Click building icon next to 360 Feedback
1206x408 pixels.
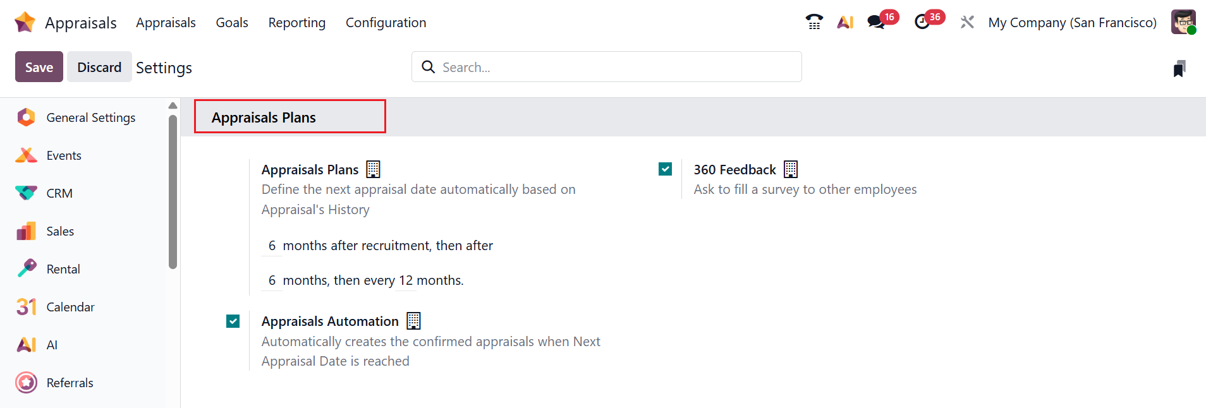(791, 169)
